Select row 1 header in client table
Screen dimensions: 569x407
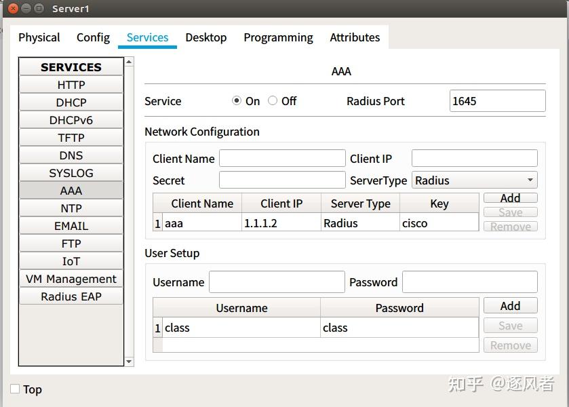[157, 223]
